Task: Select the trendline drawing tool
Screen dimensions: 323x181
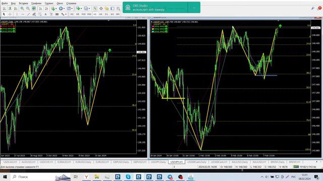Action: [x=28, y=14]
